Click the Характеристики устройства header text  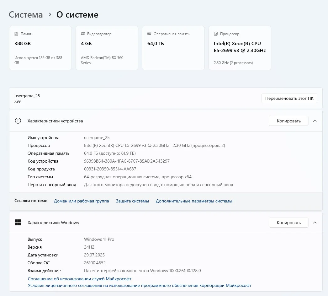pos(55,121)
